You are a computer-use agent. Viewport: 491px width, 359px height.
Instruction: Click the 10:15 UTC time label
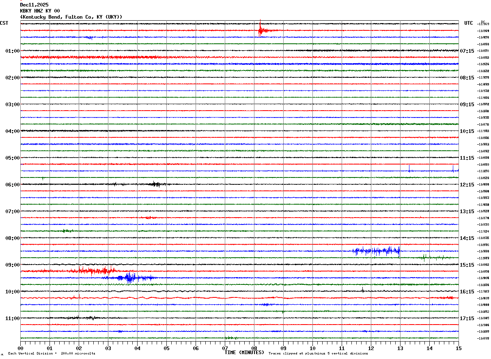tap(467, 131)
